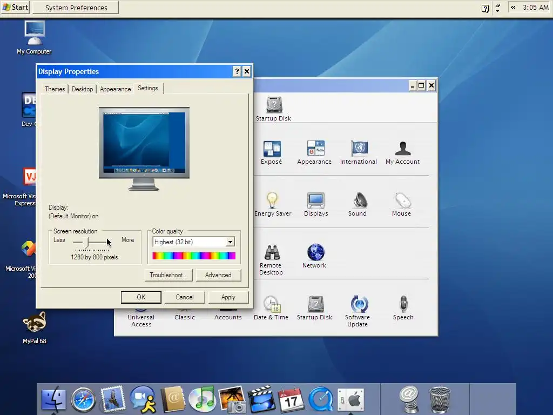Click the Start button
Image resolution: width=553 pixels, height=415 pixels.
(x=15, y=7)
